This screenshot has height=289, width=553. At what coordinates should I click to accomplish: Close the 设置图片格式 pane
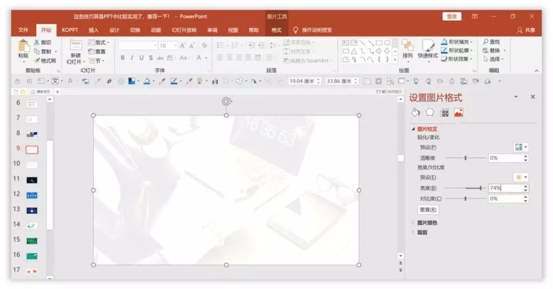[x=533, y=97]
